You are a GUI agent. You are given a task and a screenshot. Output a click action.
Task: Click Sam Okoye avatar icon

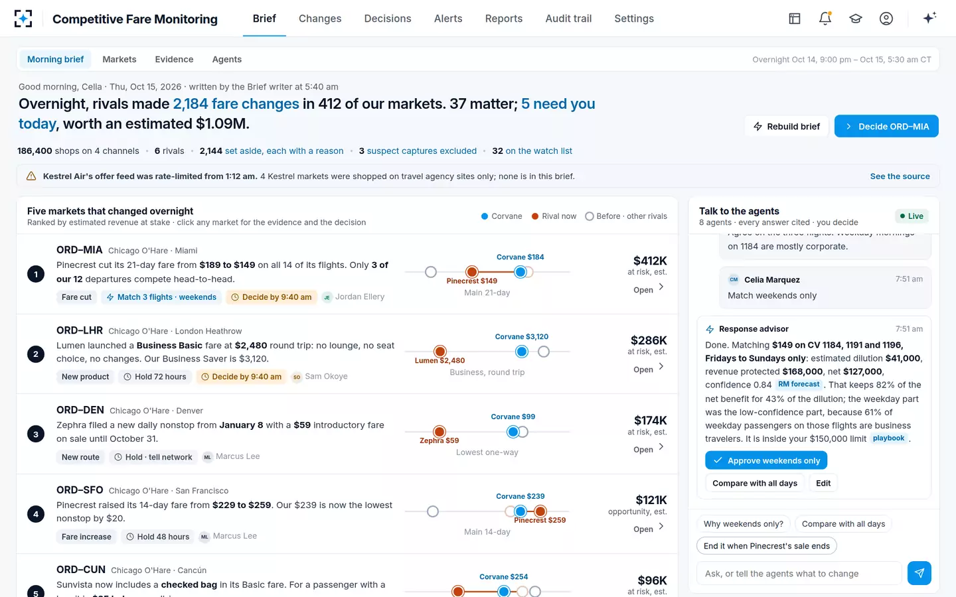(x=297, y=377)
